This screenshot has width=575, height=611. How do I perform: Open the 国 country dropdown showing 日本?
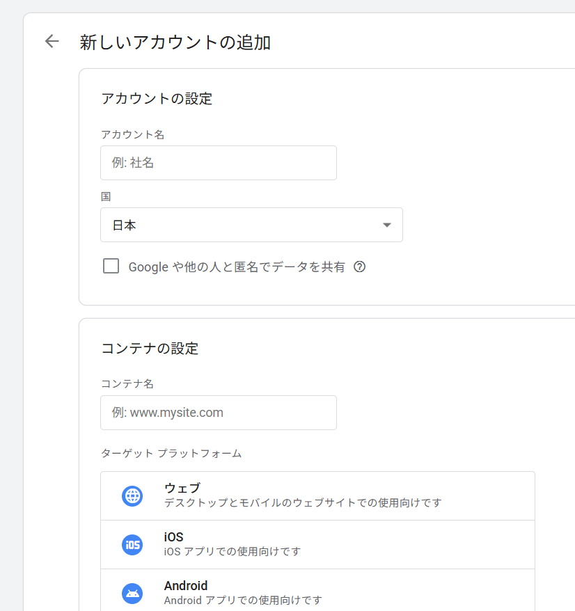[x=251, y=225]
